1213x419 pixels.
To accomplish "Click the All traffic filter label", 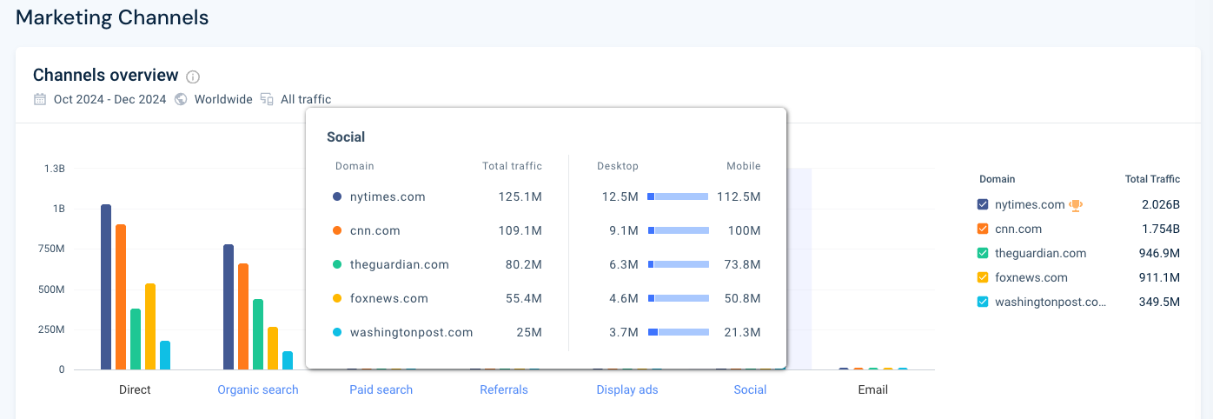I will click(x=306, y=99).
